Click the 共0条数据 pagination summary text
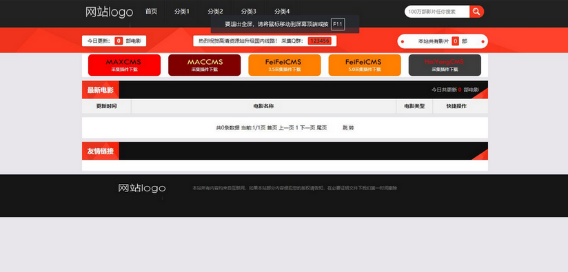Image resolution: width=568 pixels, height=272 pixels. 228,127
